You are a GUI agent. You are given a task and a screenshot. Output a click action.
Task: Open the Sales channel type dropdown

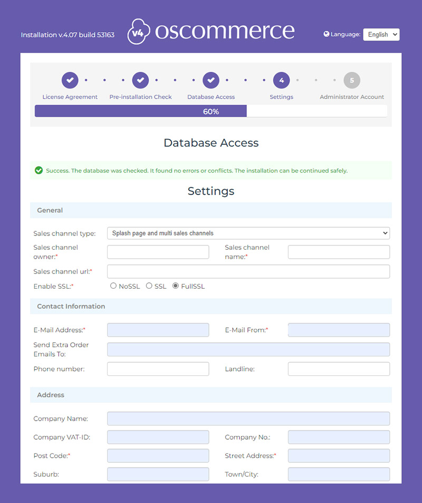(x=248, y=233)
